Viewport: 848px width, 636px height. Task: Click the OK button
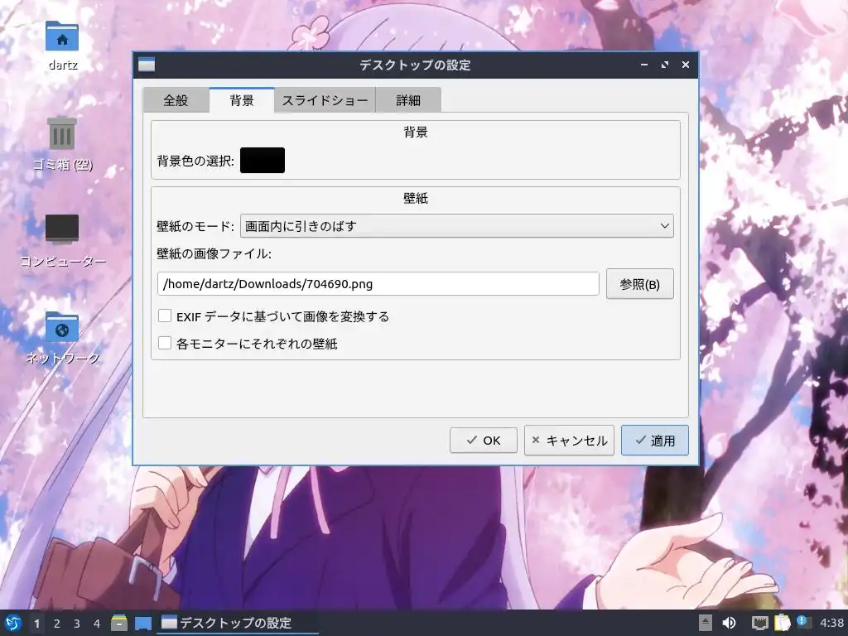[484, 441]
